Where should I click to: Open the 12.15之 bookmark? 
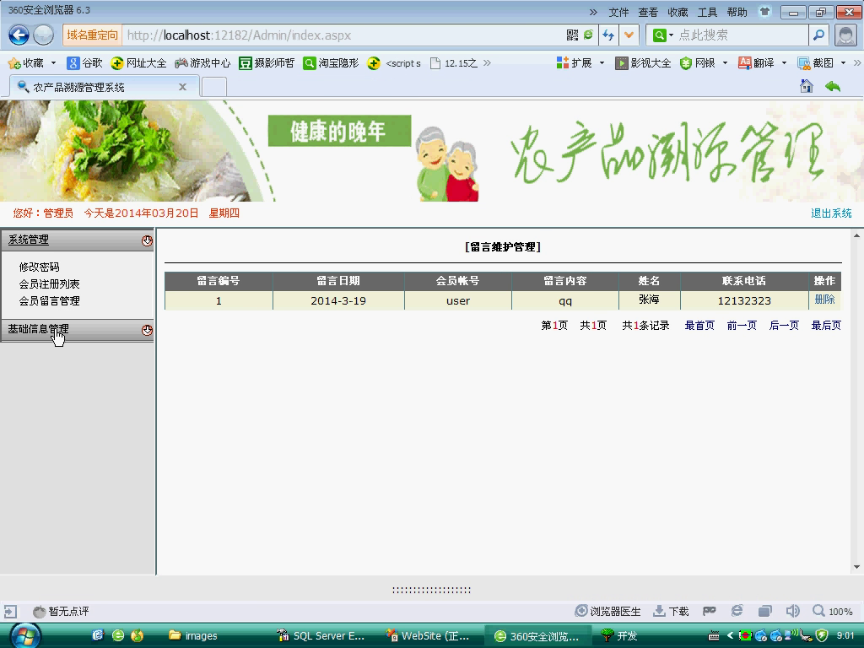tap(453, 63)
